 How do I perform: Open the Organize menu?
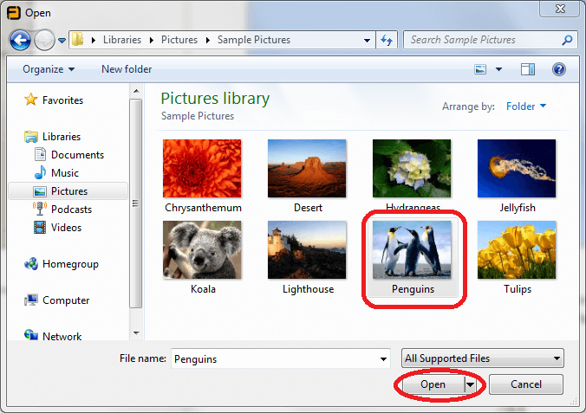click(49, 69)
